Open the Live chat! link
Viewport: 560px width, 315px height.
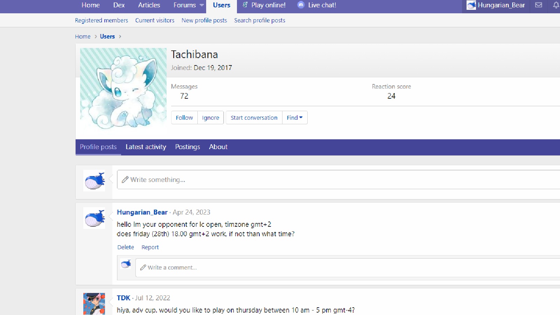[322, 5]
